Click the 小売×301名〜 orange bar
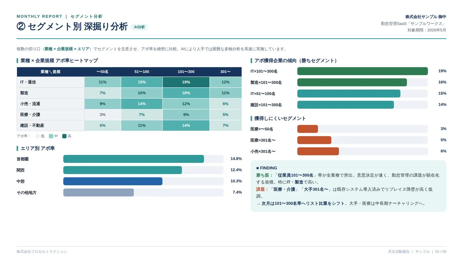Viewport: 463px width, 260px height. (318, 151)
